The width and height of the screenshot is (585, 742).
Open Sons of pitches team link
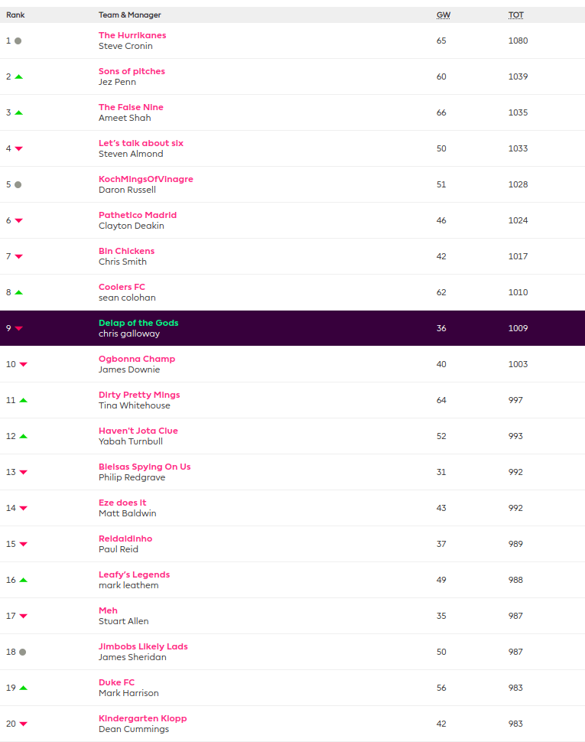(x=132, y=71)
